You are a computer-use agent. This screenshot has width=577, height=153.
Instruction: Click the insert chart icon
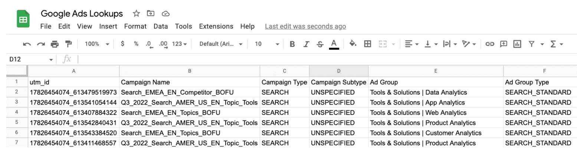click(x=517, y=44)
